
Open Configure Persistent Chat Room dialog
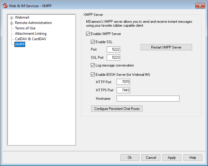pos(117,109)
